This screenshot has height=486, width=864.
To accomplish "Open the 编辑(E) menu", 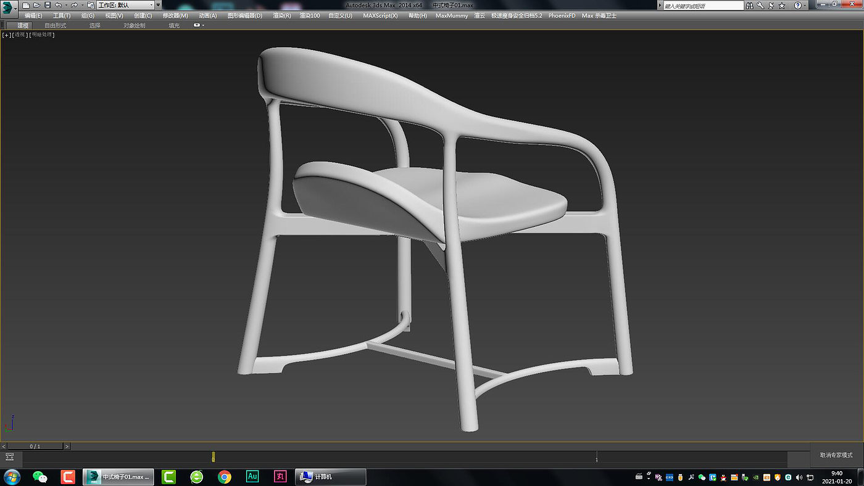I will pos(33,15).
